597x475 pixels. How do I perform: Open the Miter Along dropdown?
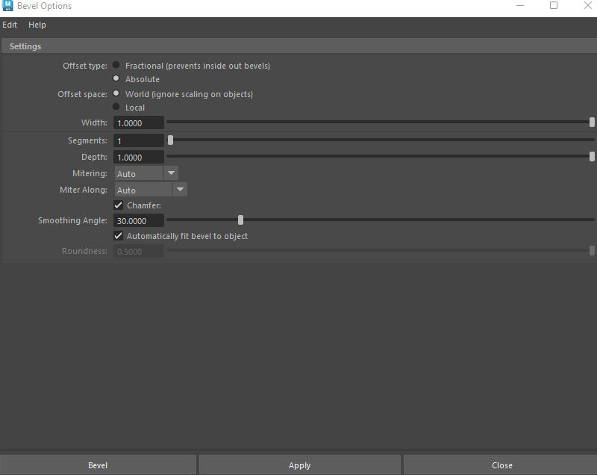(x=151, y=190)
